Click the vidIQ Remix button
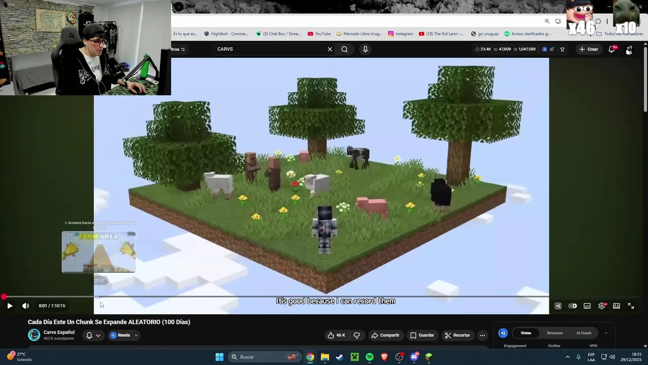 (120, 335)
